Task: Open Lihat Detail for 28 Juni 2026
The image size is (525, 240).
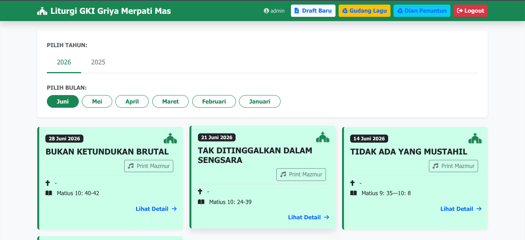Action: point(156,209)
